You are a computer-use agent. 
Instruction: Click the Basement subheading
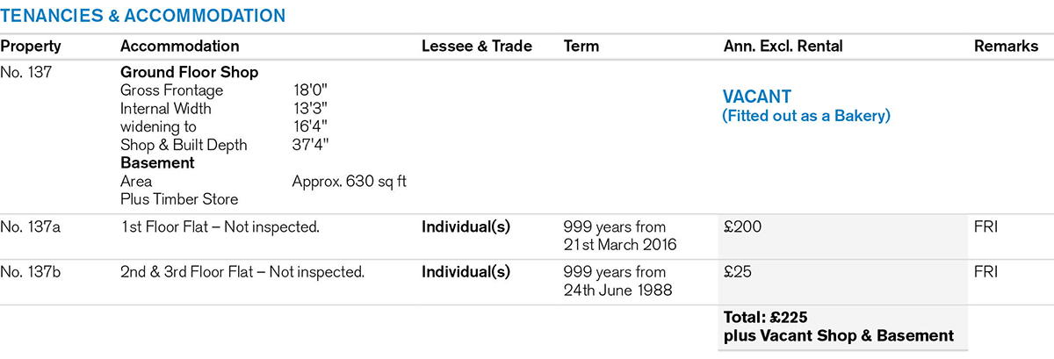(157, 163)
